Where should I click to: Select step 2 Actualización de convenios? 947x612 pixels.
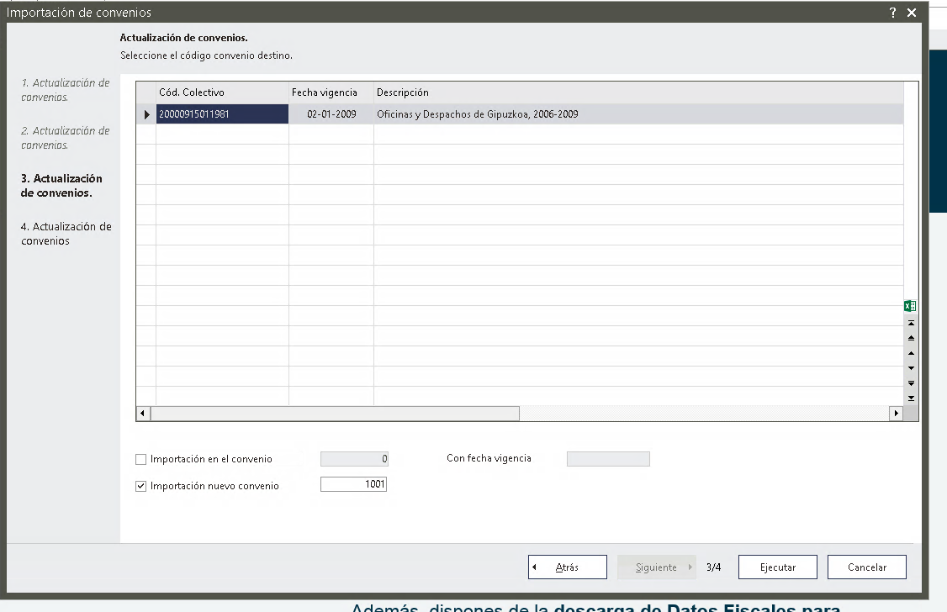(x=66, y=138)
